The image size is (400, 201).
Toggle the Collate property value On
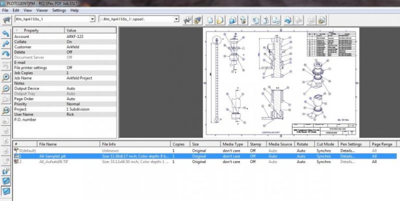(69, 42)
